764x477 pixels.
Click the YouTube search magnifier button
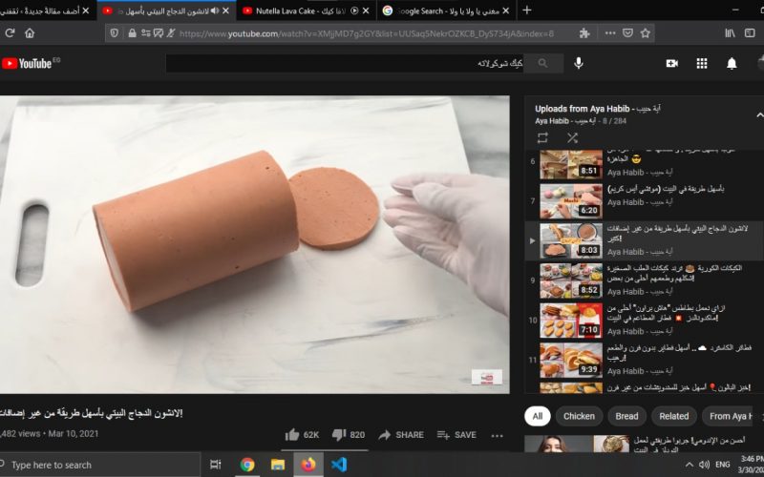[542, 63]
